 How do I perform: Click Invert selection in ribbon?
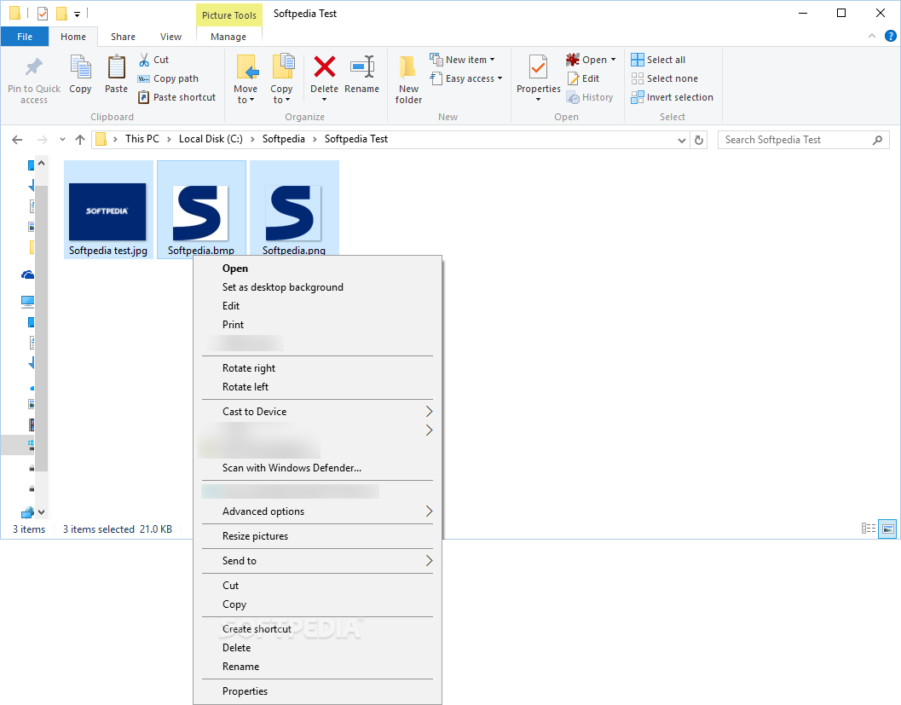pyautogui.click(x=673, y=98)
